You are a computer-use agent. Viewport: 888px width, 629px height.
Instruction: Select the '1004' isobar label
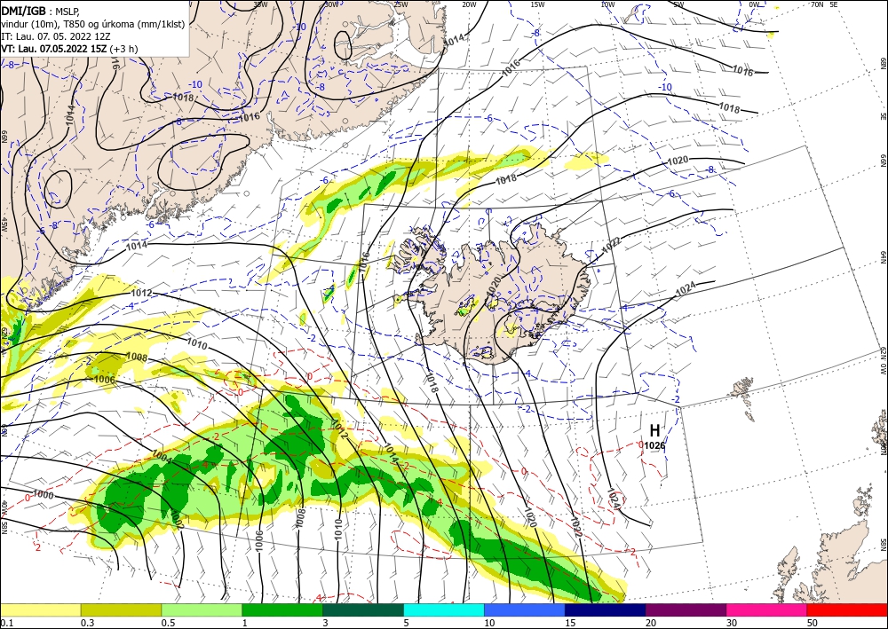point(161,456)
